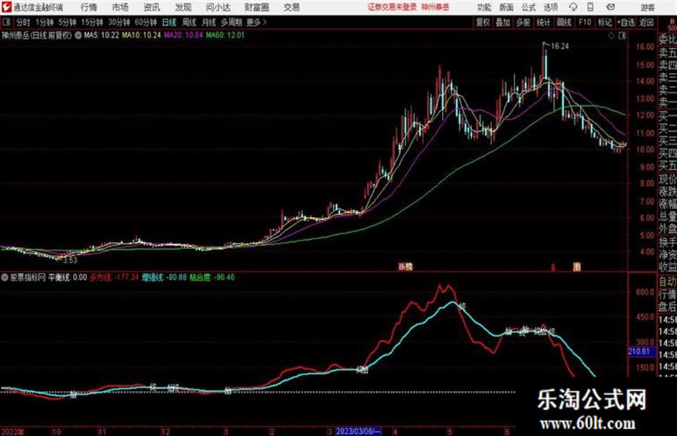The height and width of the screenshot is (436, 677).
Task: Expand the round dropdown beside 神州泰岳 chart title
Action: point(78,35)
